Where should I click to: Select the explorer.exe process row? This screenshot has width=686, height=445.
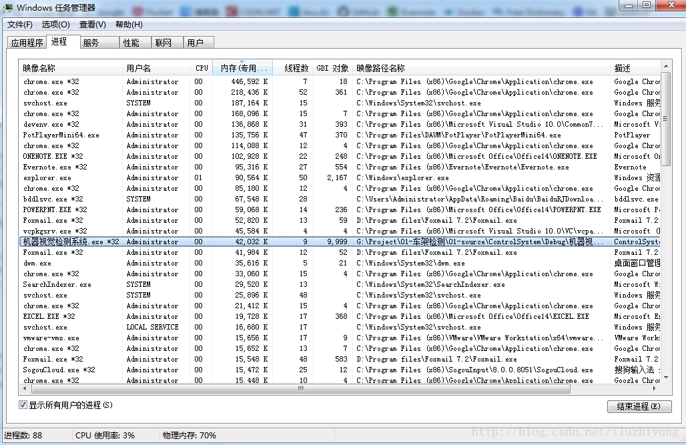(340, 177)
